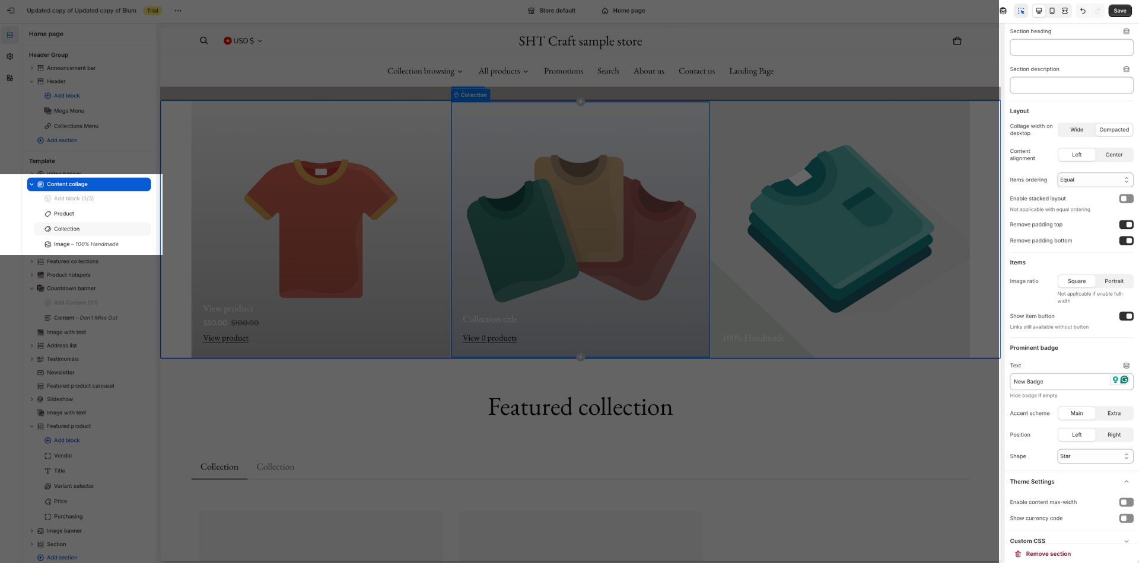The image size is (1139, 563).
Task: Switch to mobile preview icon
Action: click(x=1052, y=11)
